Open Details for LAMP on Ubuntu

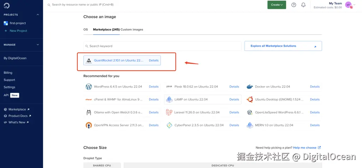234,100
